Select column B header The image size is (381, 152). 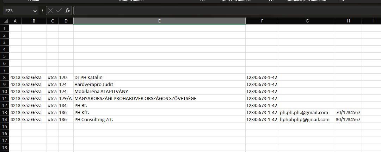click(34, 21)
